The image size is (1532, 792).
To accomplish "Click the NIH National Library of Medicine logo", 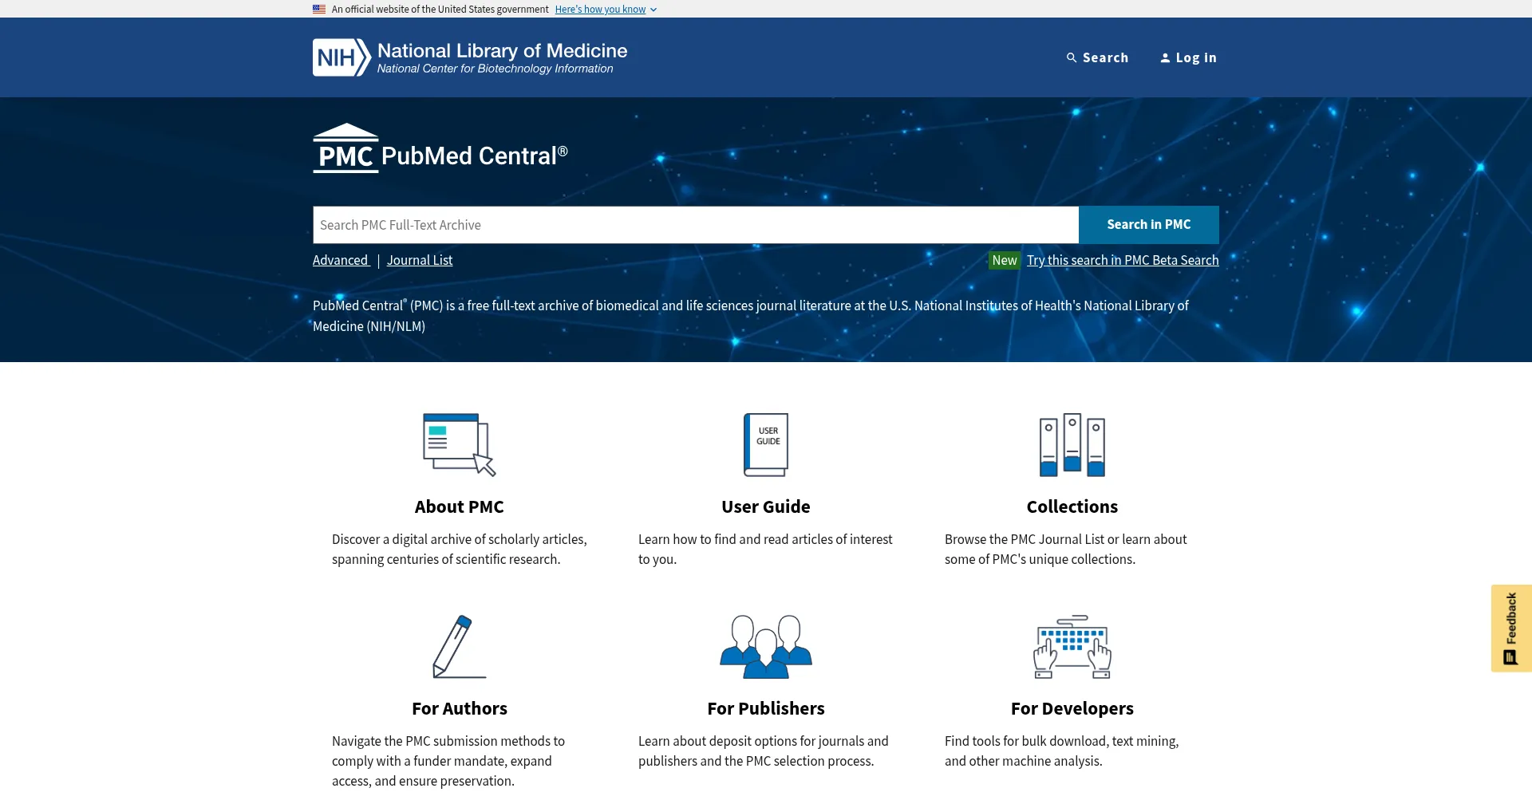I will click(x=469, y=57).
